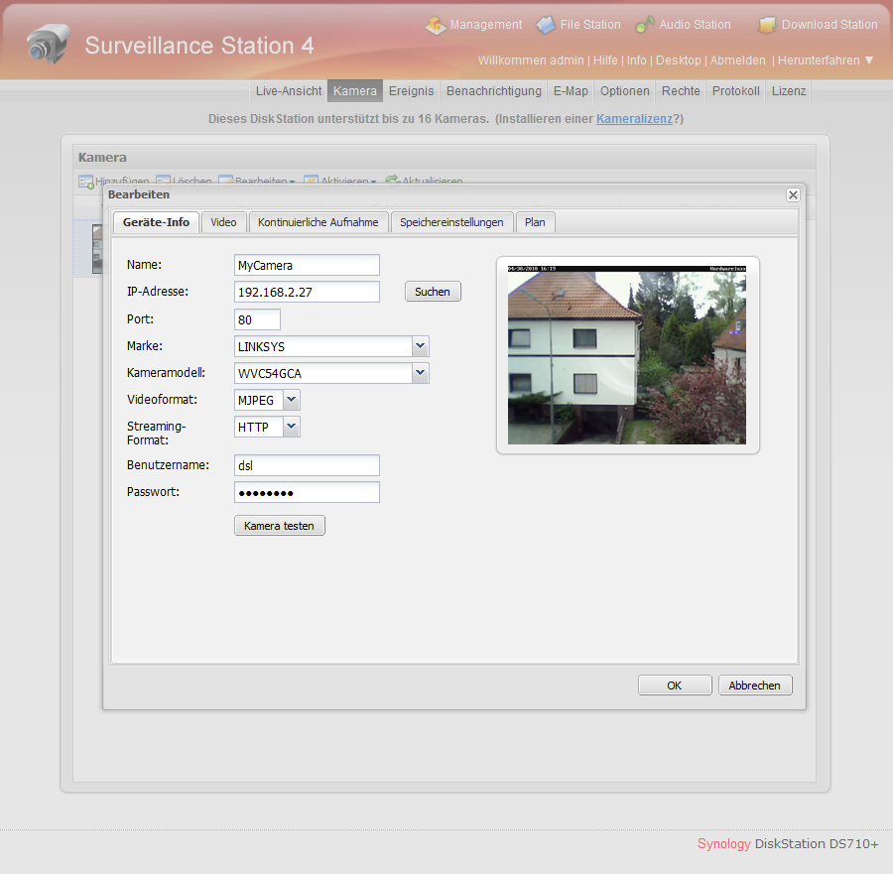Open the Rechte menu

coord(681,91)
